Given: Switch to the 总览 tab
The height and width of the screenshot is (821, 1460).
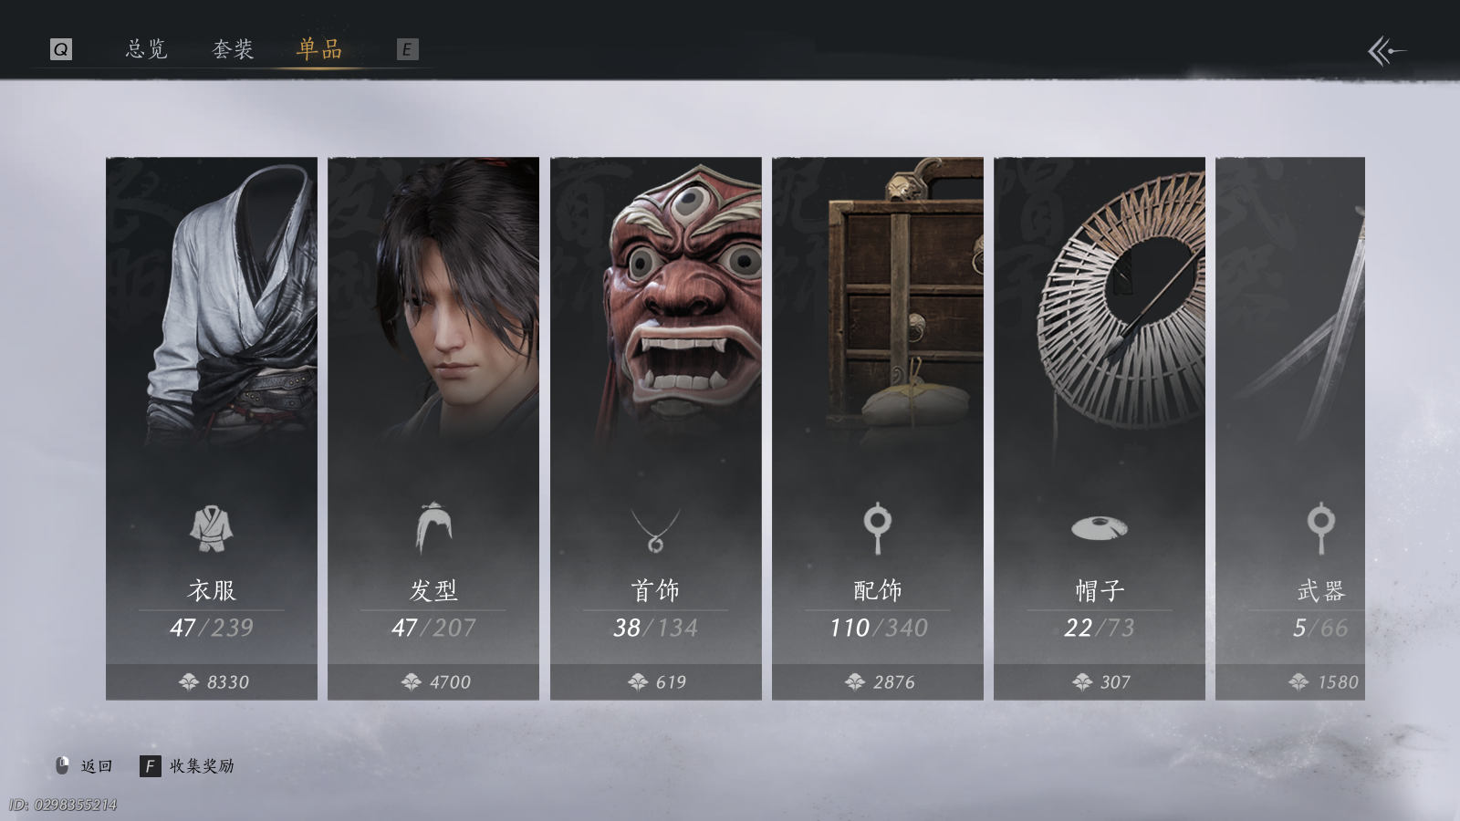Looking at the screenshot, I should click(146, 49).
